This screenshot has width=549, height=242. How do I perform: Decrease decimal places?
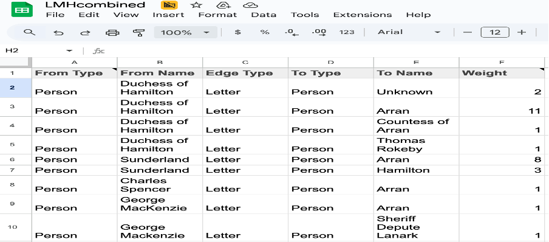pos(292,33)
